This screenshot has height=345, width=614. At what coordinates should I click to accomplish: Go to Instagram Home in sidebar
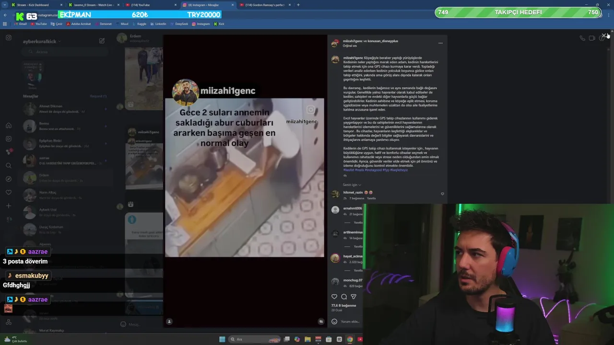point(9,126)
